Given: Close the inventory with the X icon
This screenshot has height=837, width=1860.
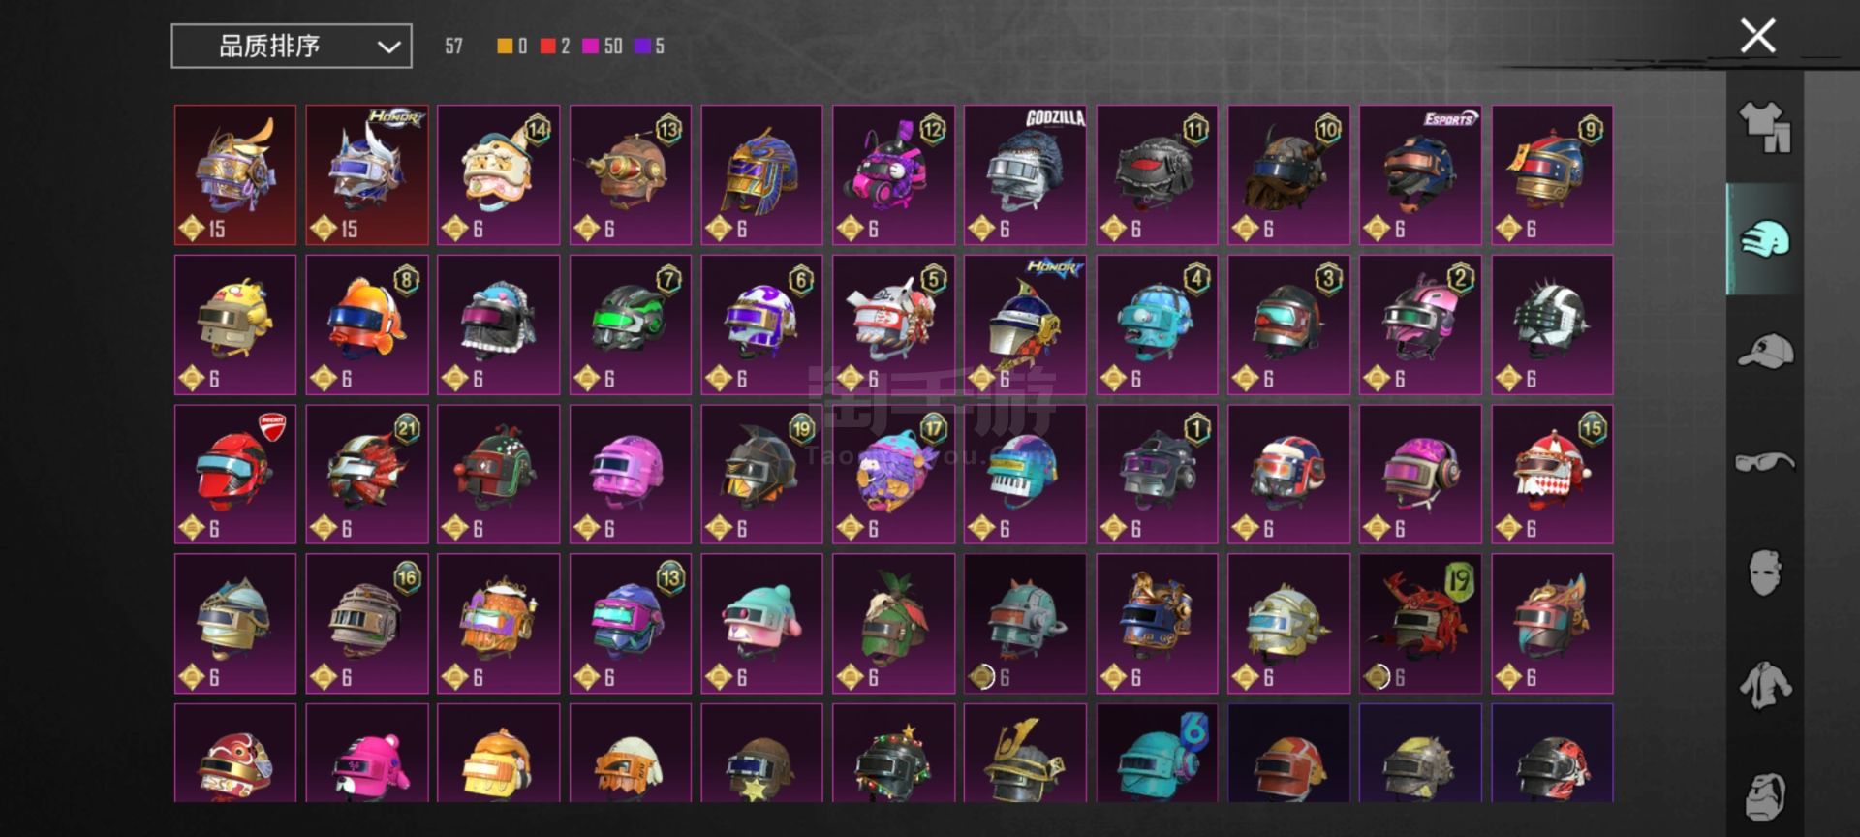Looking at the screenshot, I should tap(1757, 36).
